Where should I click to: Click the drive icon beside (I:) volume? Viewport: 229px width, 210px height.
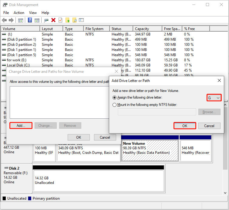pyautogui.click(x=4, y=34)
